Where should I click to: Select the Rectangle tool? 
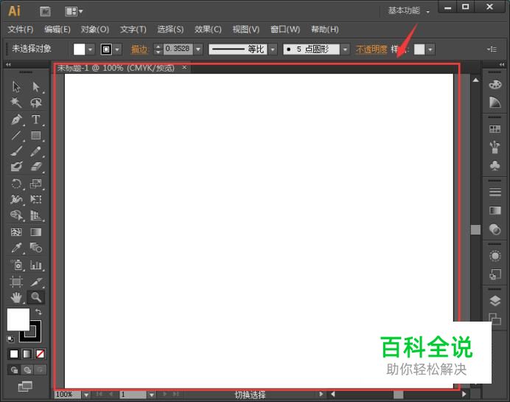[x=36, y=136]
